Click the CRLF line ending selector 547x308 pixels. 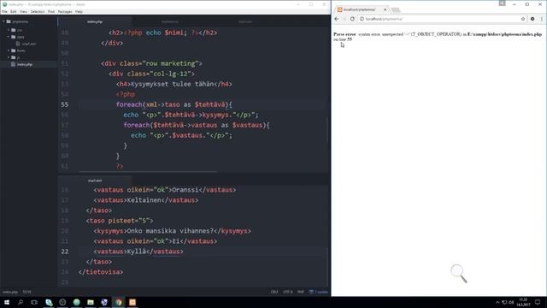(x=274, y=292)
